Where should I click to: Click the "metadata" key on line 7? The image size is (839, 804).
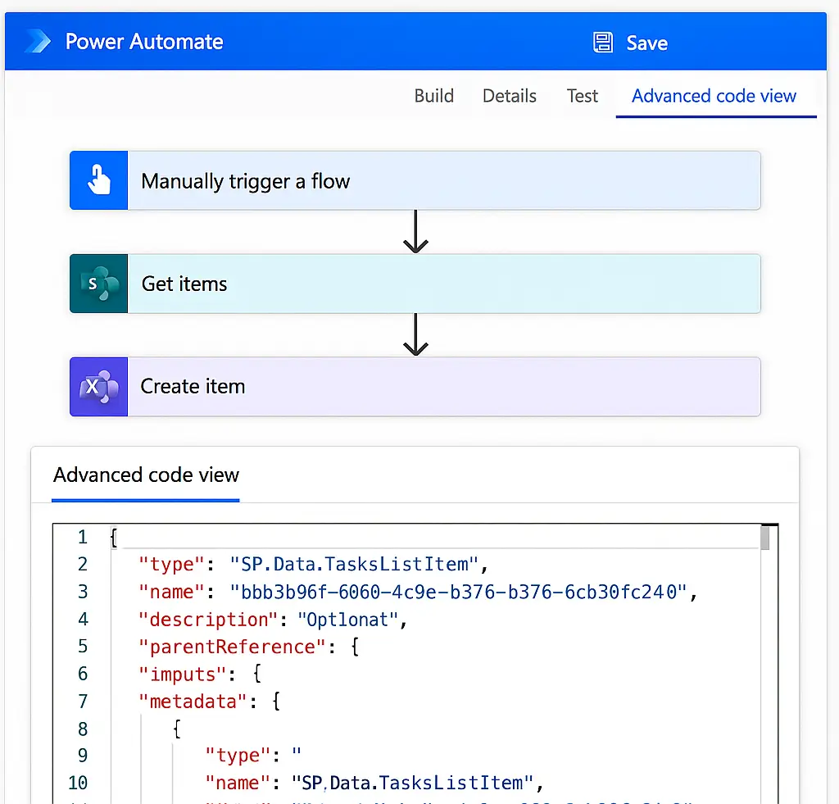[x=193, y=702]
